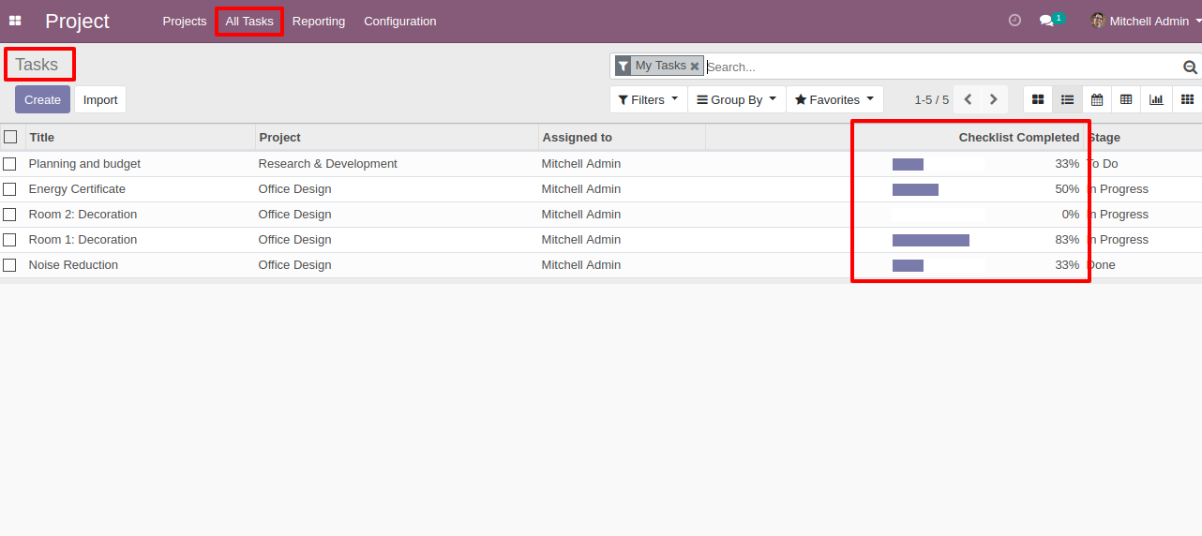Viewport: 1202px width, 536px height.
Task: Select all tasks header checkbox
Action: [x=10, y=137]
